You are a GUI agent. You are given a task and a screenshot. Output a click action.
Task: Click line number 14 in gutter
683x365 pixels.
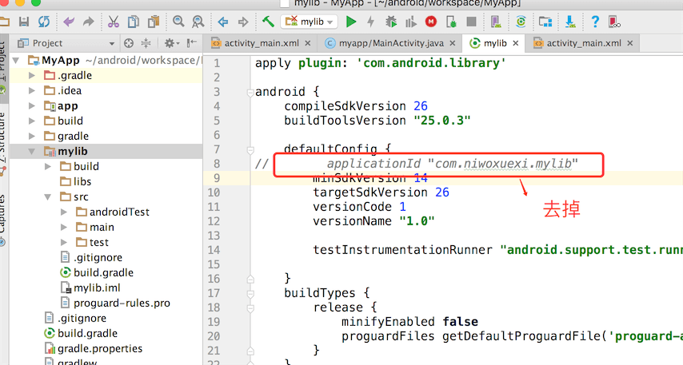(x=214, y=250)
